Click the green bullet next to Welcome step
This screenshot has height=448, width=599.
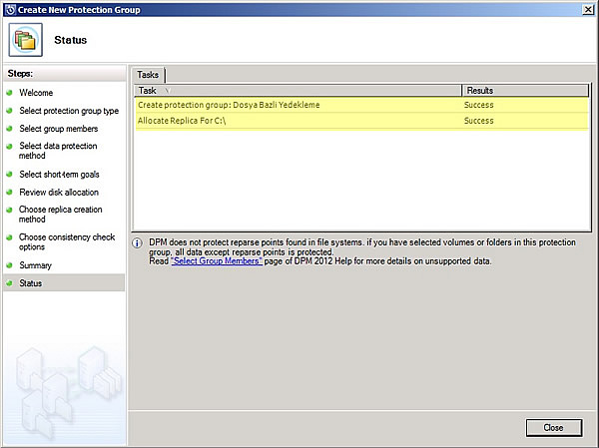point(10,93)
